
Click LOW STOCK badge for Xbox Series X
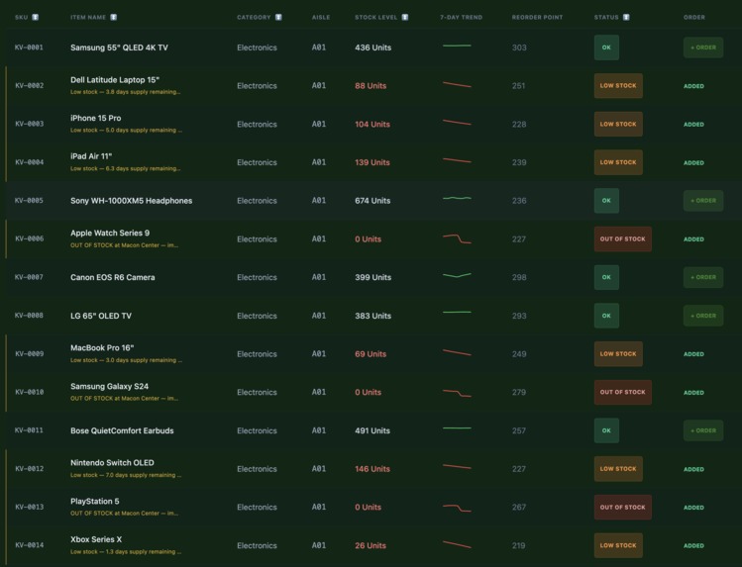point(618,545)
